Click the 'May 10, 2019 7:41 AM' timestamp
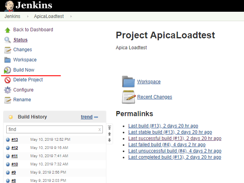The width and height of the screenshot is (244, 183). [x=49, y=156]
